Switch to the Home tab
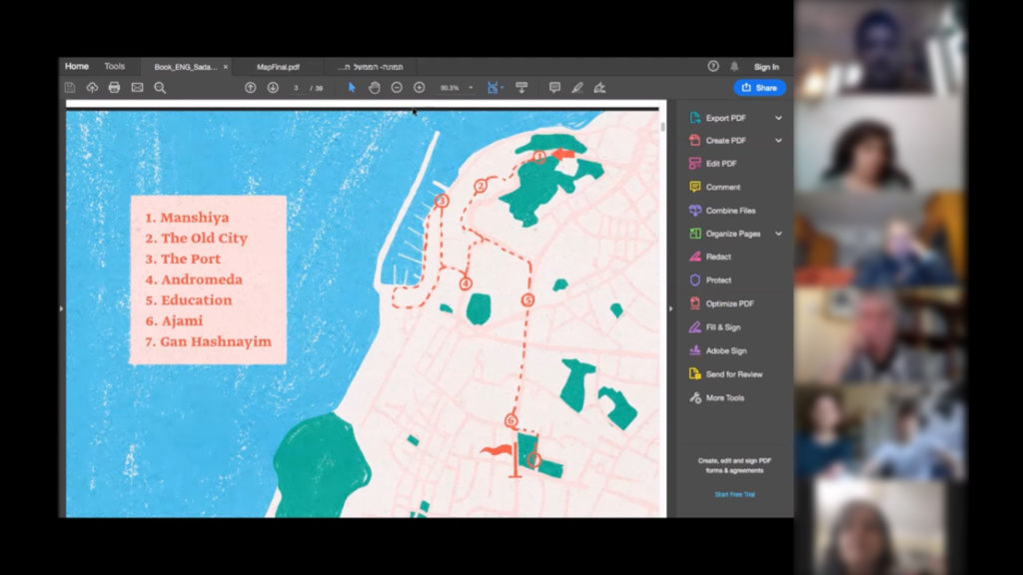This screenshot has width=1023, height=575. (x=76, y=66)
